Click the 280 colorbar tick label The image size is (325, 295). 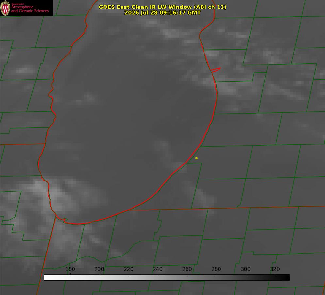tap(216, 269)
